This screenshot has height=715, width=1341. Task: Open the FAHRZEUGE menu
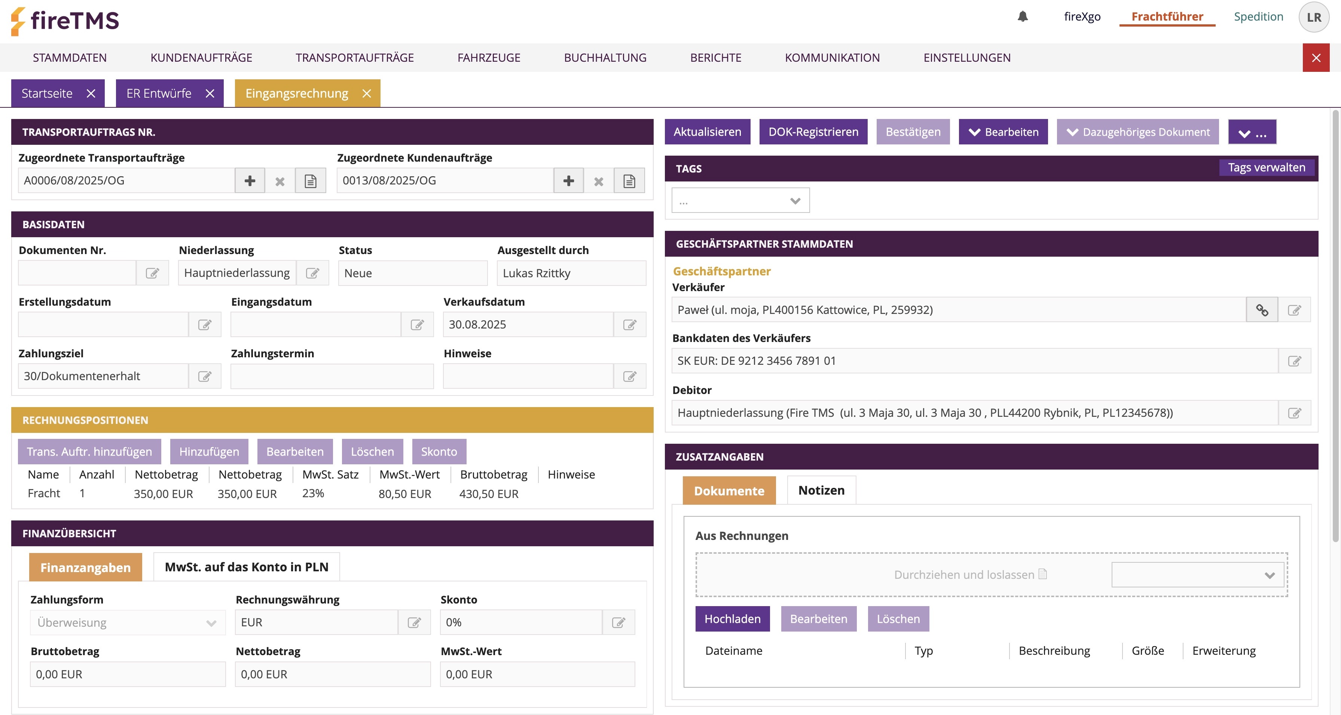pyautogui.click(x=489, y=58)
